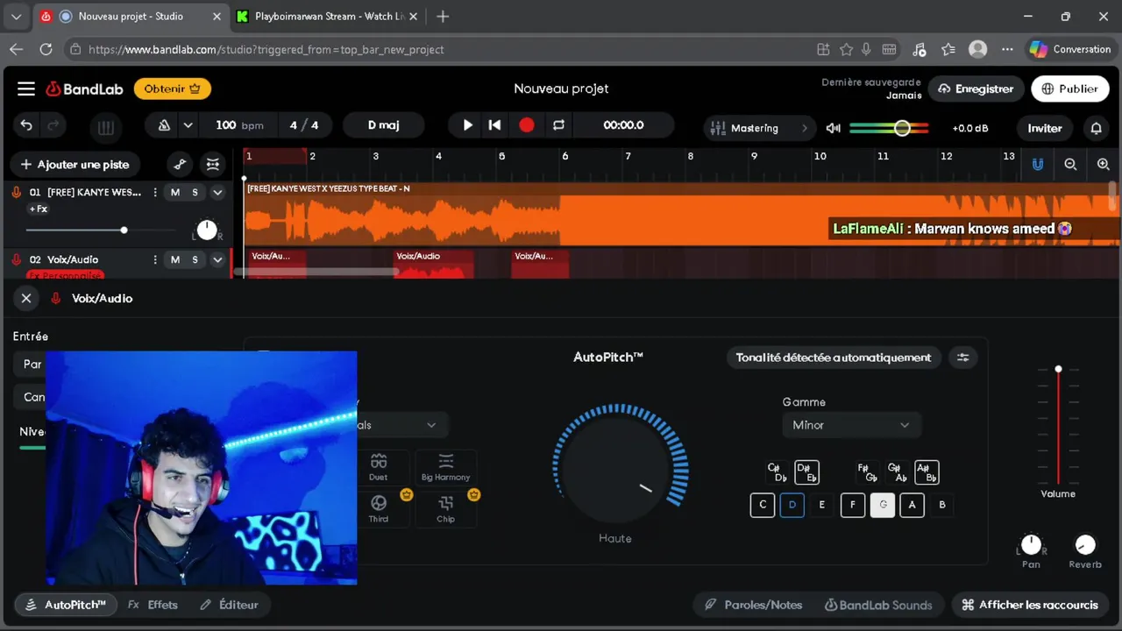Open options for the KANYE WEST track
The width and height of the screenshot is (1122, 631).
click(x=155, y=192)
